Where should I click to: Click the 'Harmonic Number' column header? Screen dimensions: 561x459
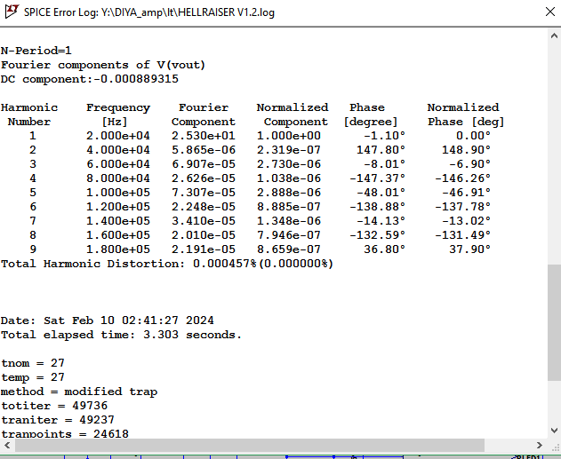coord(29,115)
